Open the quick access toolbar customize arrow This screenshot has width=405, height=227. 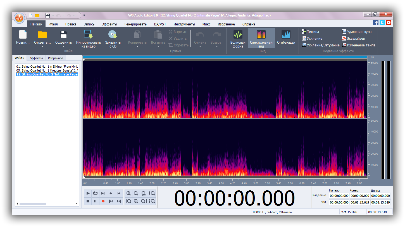click(84, 15)
